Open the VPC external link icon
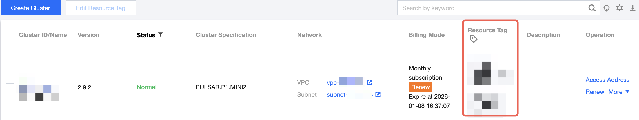The height and width of the screenshot is (120, 639). 370,82
